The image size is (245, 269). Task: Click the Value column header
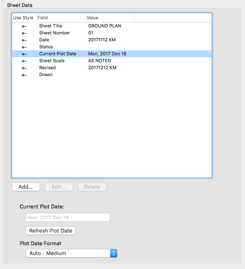pos(109,18)
